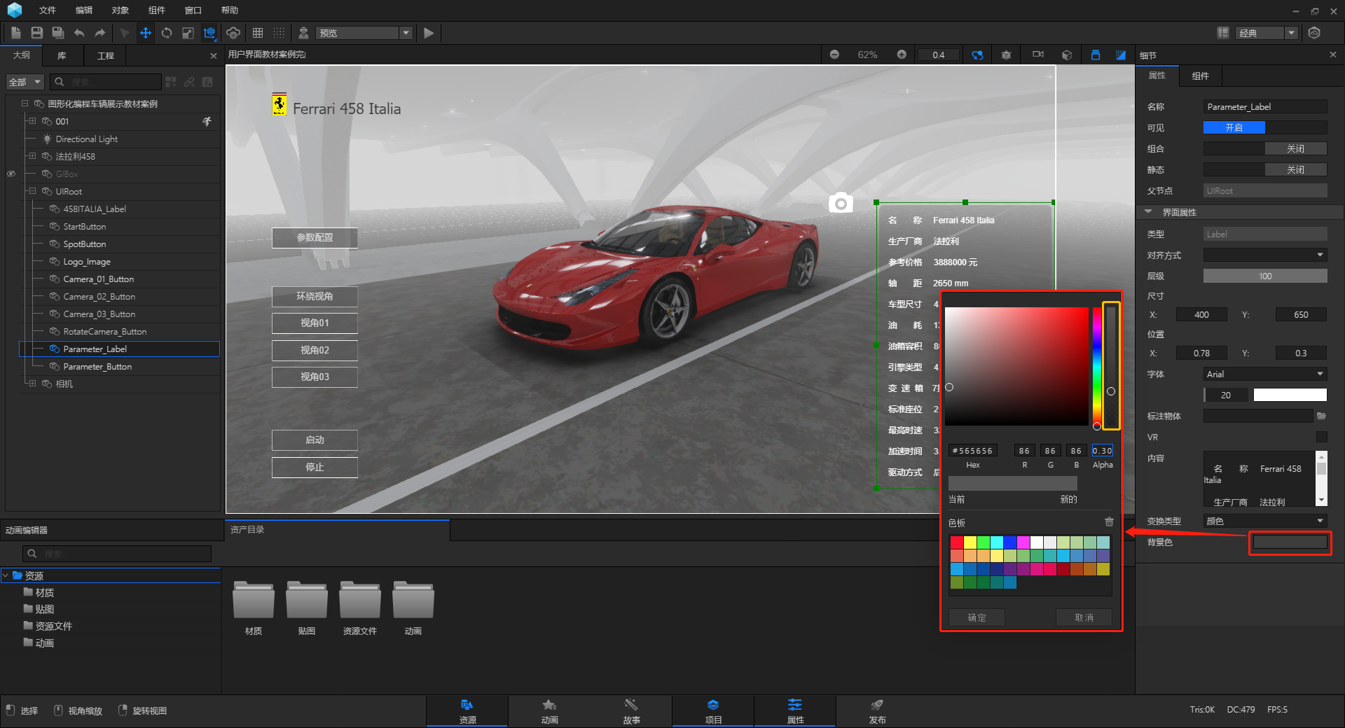Click the save icon in the toolbar

(x=37, y=33)
